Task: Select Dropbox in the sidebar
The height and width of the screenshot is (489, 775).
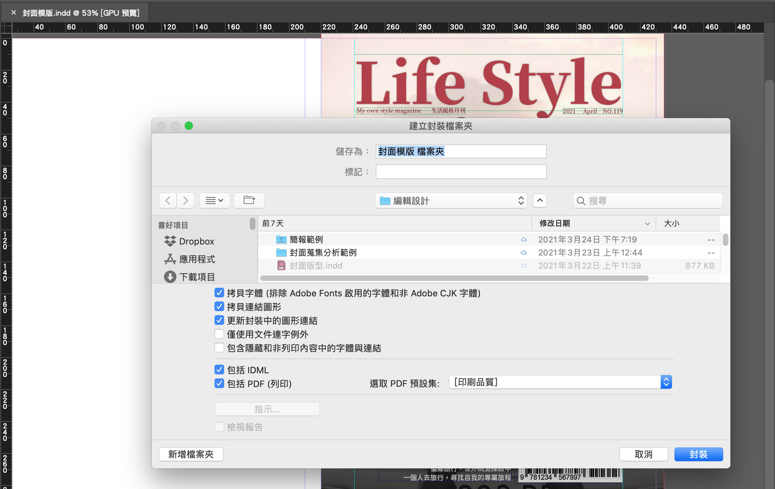Action: (x=196, y=241)
